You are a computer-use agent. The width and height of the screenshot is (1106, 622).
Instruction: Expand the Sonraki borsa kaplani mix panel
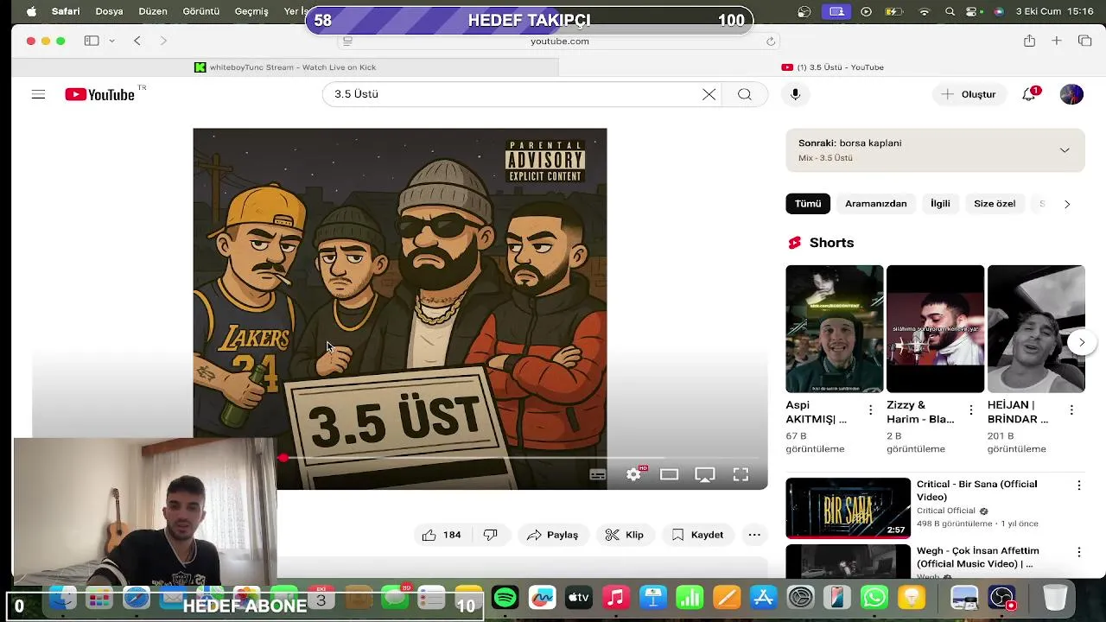pyautogui.click(x=1065, y=150)
